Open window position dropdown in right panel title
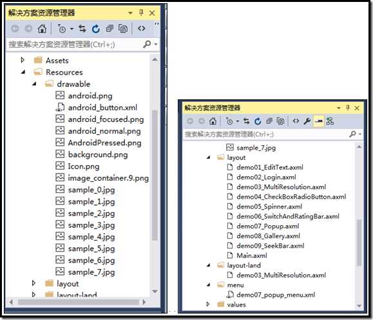 pos(339,108)
